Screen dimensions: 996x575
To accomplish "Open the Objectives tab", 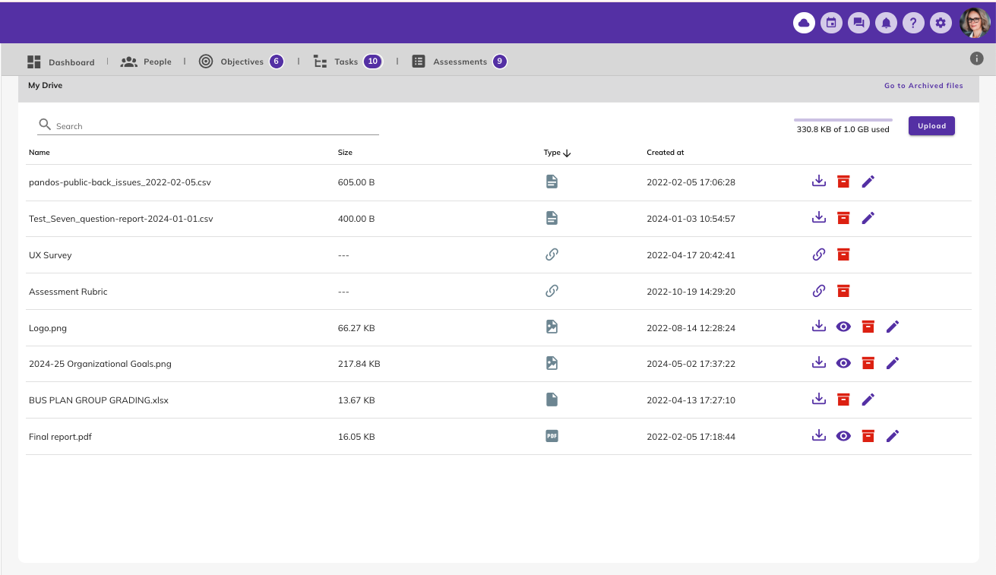I will [241, 62].
